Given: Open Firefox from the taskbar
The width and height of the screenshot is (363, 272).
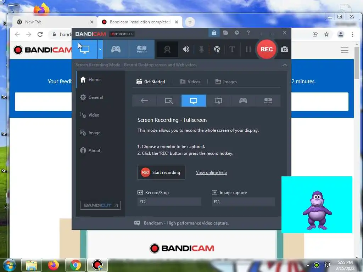Looking at the screenshot, I should [54, 265].
